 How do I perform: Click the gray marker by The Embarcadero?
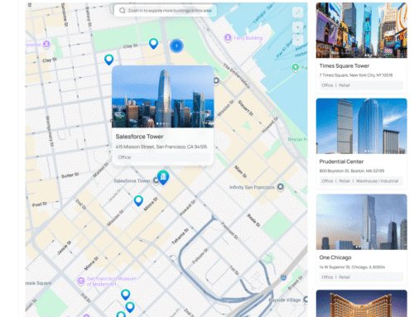tap(216, 81)
